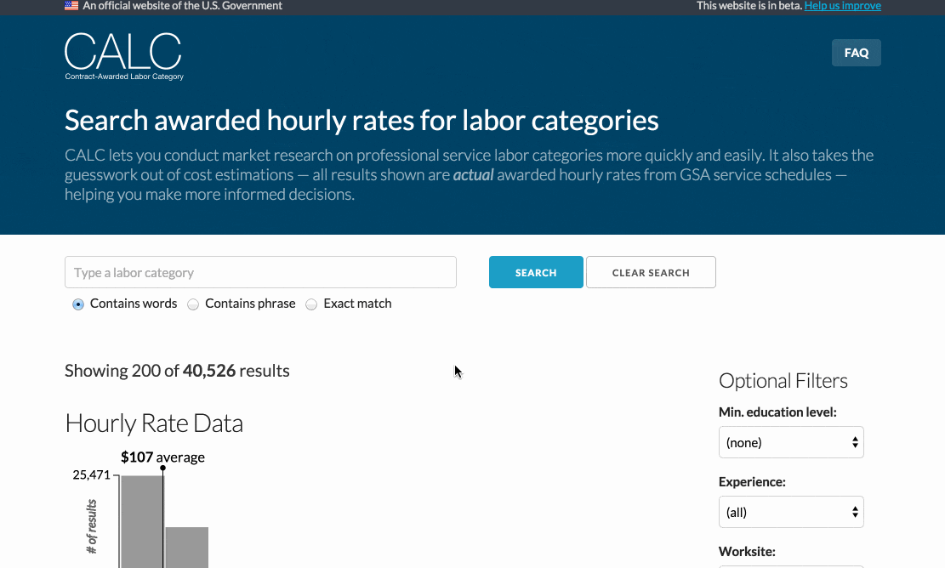945x568 pixels.
Task: Select the shorter second histogram bar
Action: tap(186, 546)
